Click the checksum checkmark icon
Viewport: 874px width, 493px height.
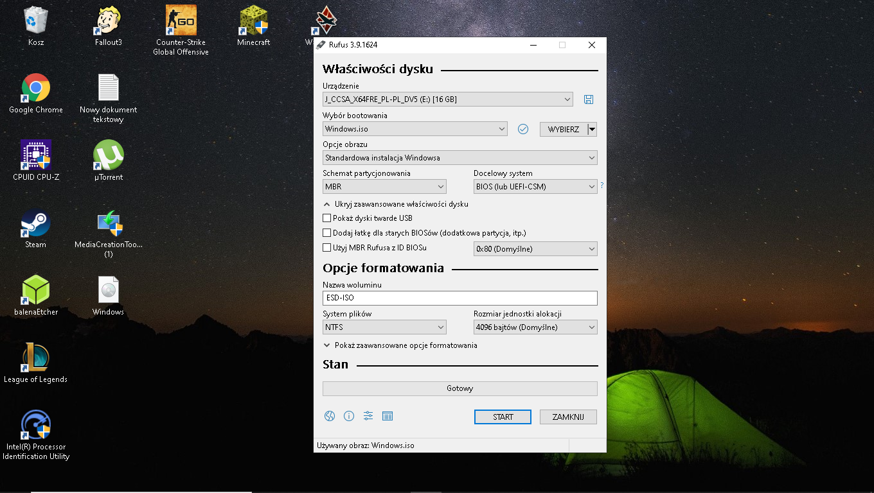523,129
